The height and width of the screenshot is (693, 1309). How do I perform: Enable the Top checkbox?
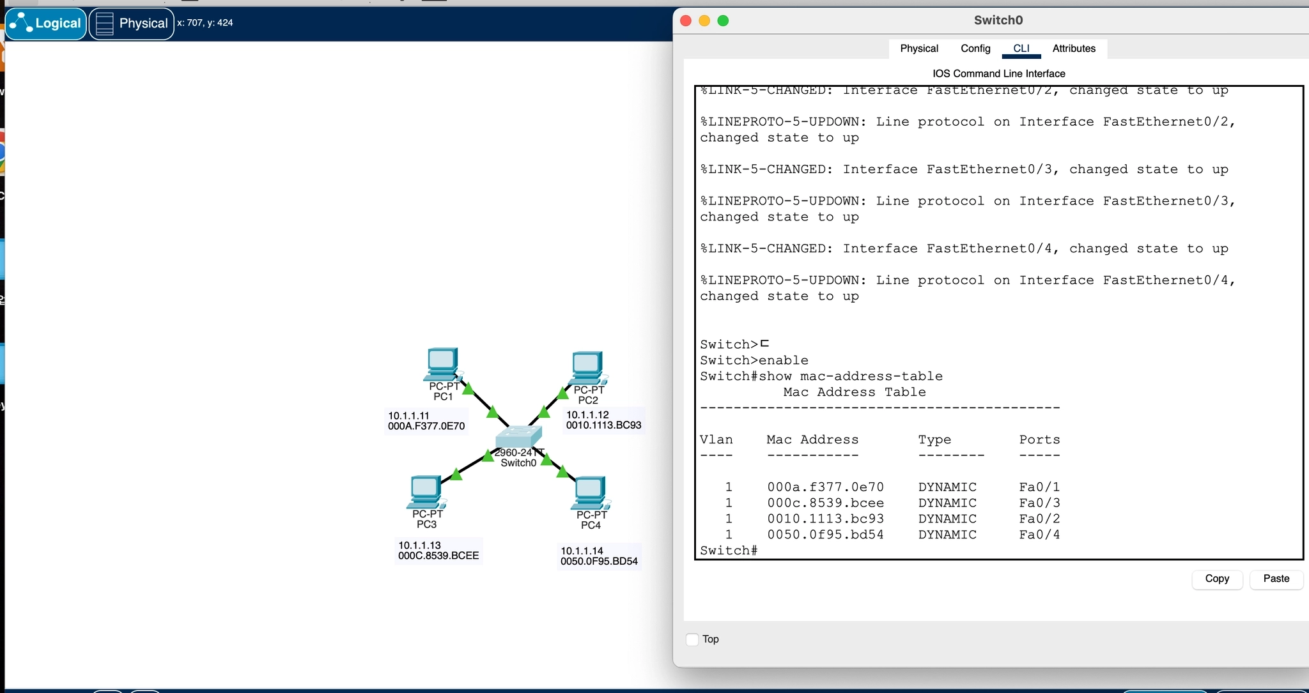click(x=692, y=639)
